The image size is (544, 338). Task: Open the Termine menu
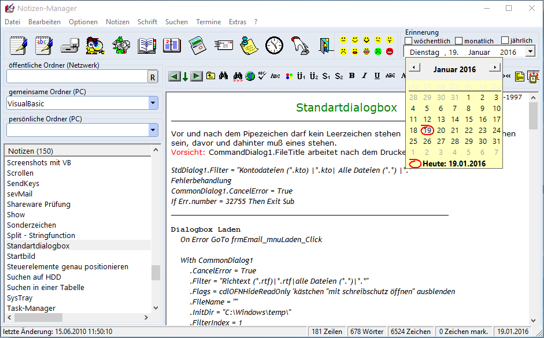click(208, 22)
